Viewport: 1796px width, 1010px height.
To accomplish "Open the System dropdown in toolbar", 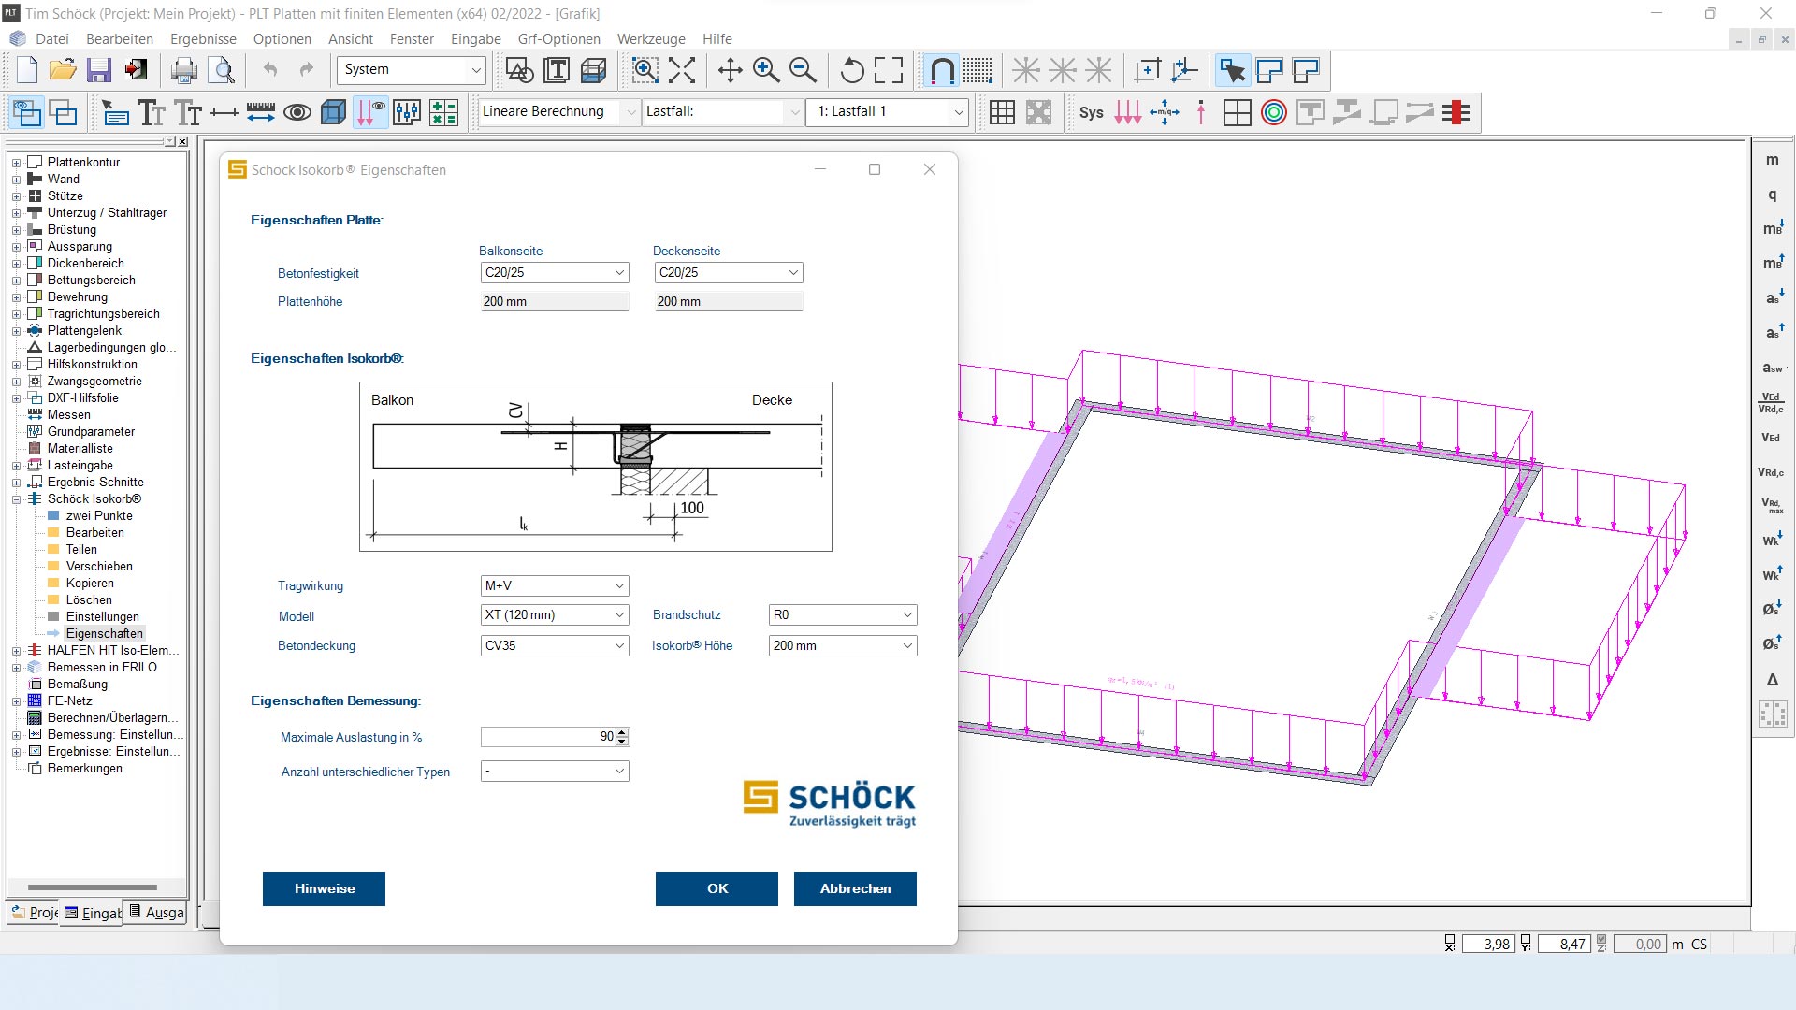I will coord(412,70).
